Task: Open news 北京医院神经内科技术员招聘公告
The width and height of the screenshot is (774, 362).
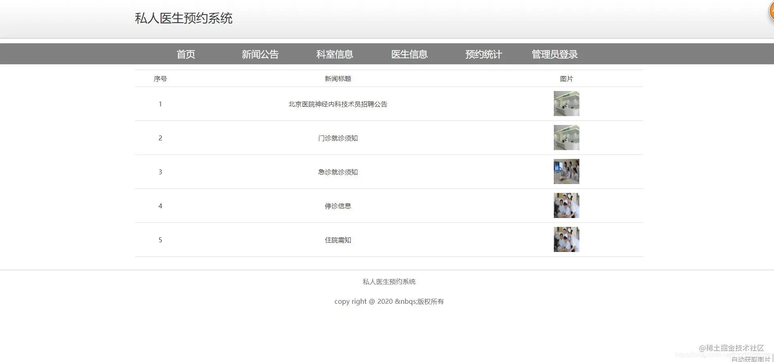Action: tap(338, 104)
